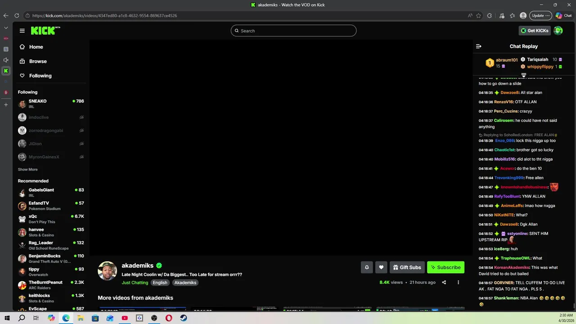Click the search input field
Viewport: 576px width, 324px height.
[x=293, y=31]
